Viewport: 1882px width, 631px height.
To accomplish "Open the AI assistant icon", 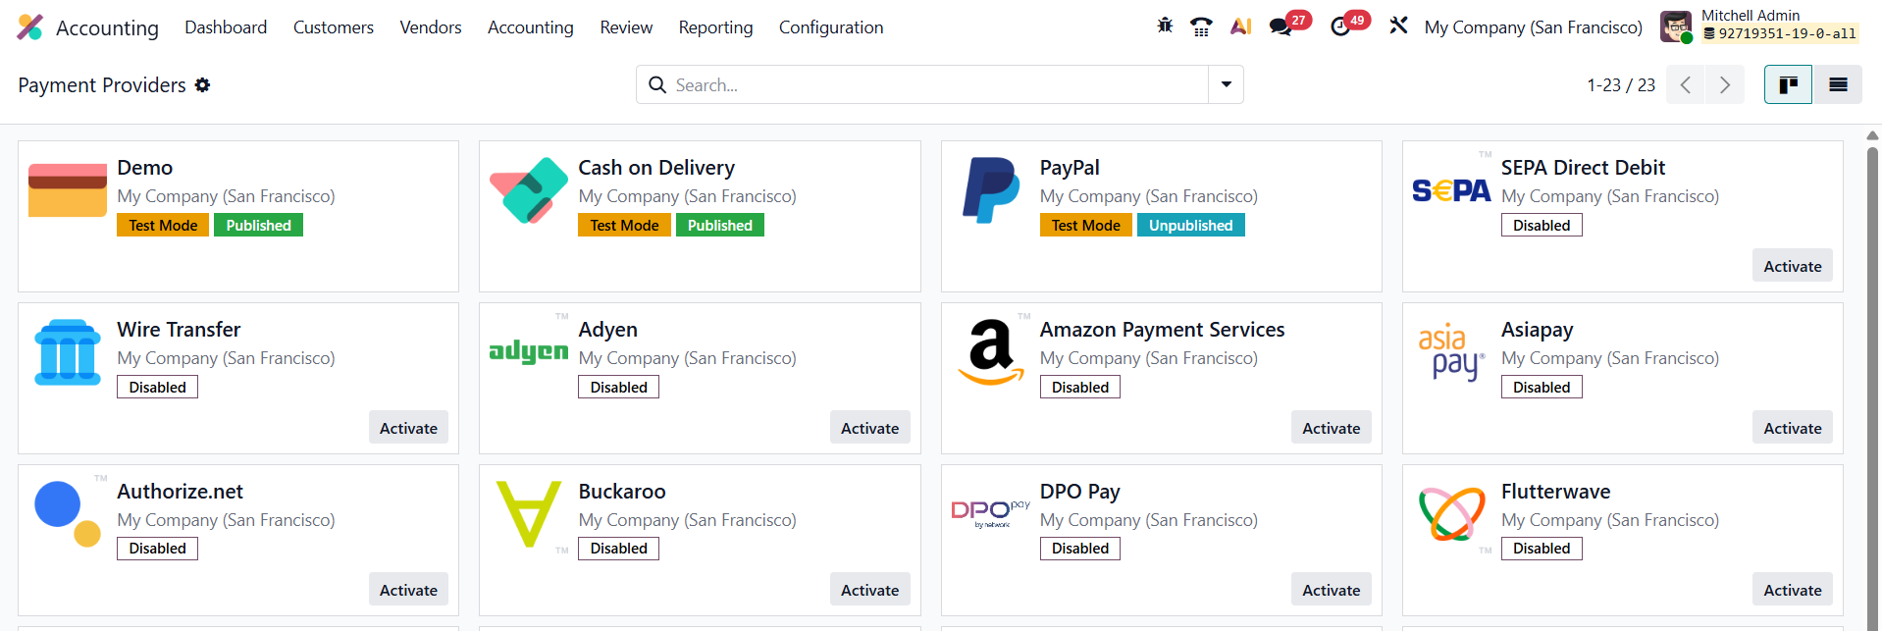I will pos(1240,26).
